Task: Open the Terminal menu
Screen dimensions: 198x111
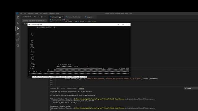Action: [x=52, y=13]
